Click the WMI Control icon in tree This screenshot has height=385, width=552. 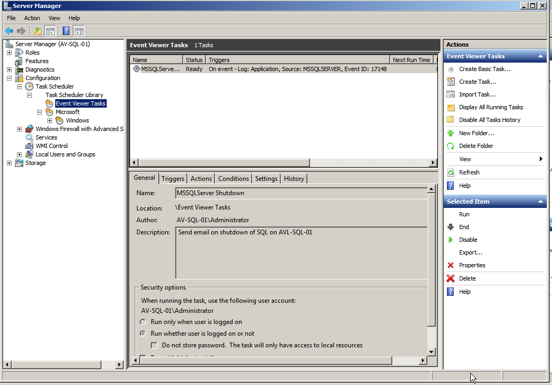(x=29, y=146)
